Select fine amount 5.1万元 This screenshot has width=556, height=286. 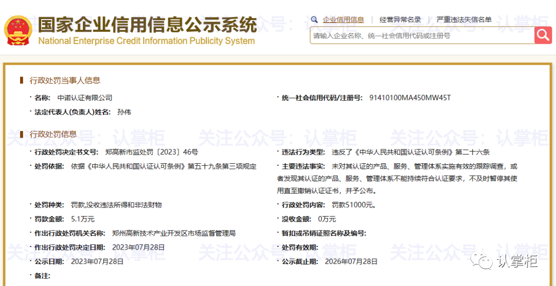(x=82, y=219)
